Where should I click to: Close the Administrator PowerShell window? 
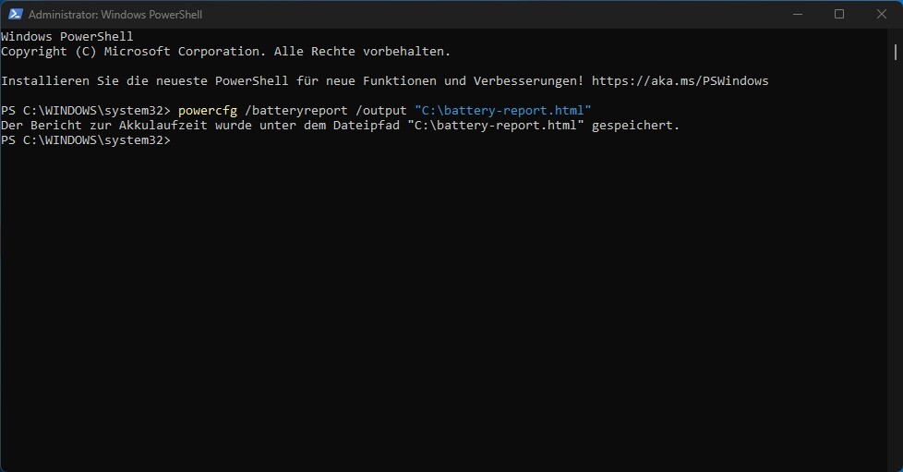pyautogui.click(x=881, y=14)
